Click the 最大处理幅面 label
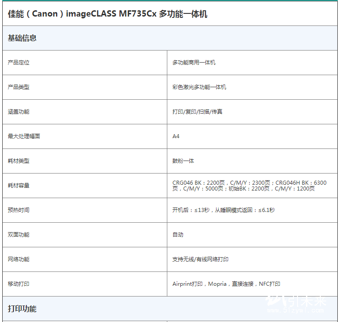The image size is (340, 322). tap(24, 136)
